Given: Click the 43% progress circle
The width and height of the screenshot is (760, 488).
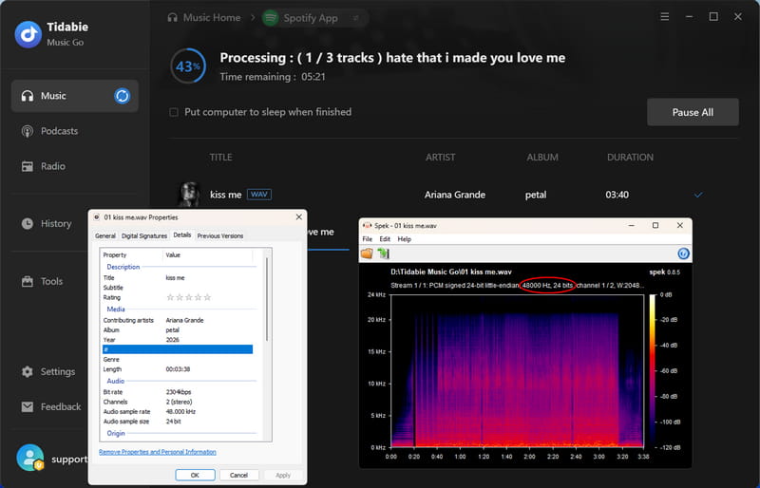Looking at the screenshot, I should tap(188, 66).
